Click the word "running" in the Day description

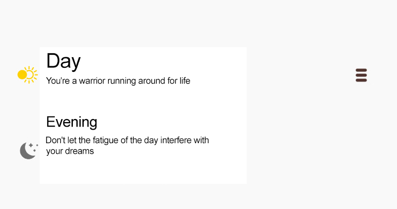click(x=122, y=80)
